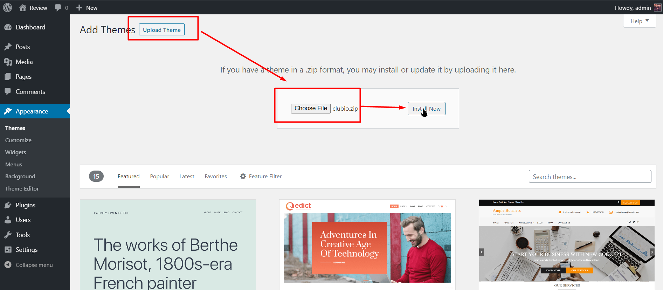The image size is (663, 290).
Task: Click the WordPress logo icon
Action: [7, 7]
